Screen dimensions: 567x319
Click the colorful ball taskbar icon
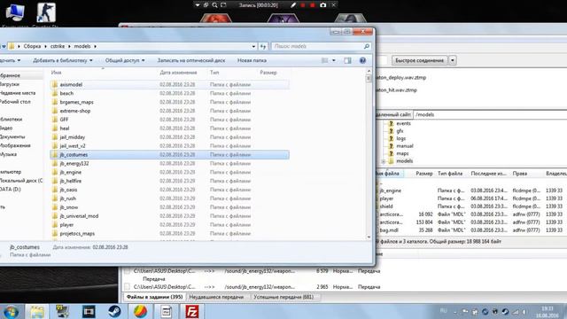(x=140, y=311)
